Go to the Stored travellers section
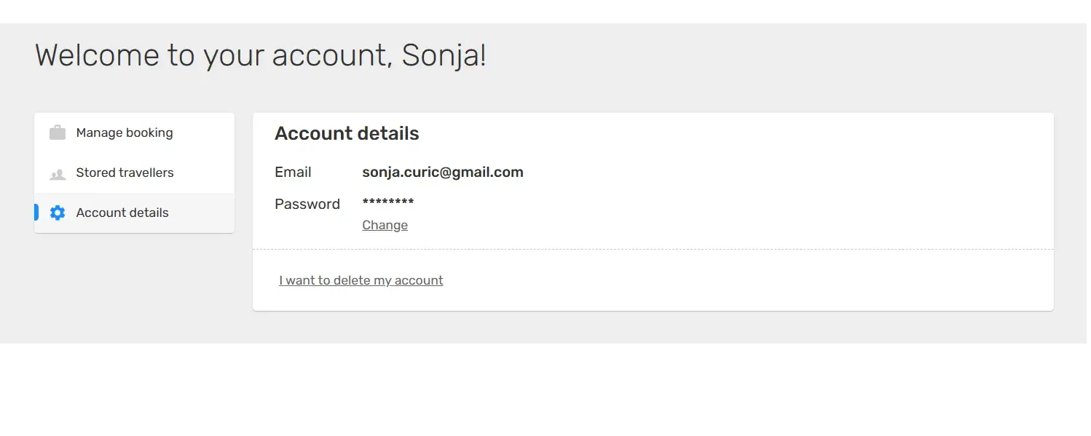1091x436 pixels. 125,173
